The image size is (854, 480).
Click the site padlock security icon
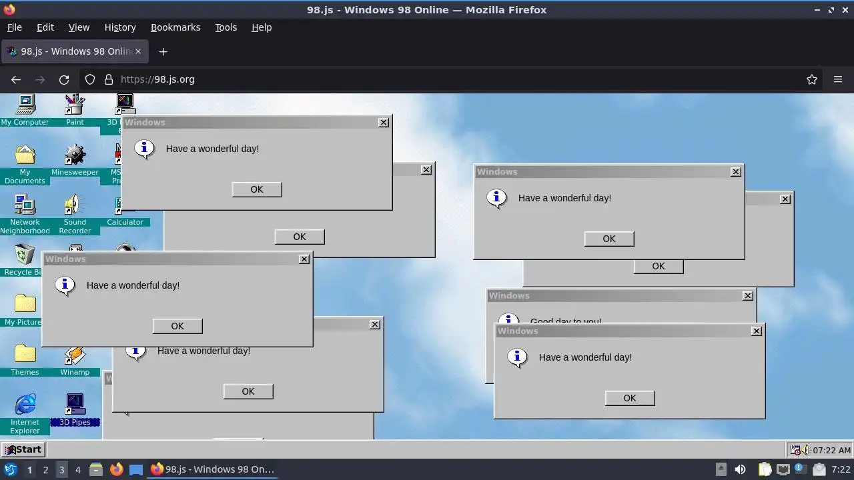[x=109, y=79]
